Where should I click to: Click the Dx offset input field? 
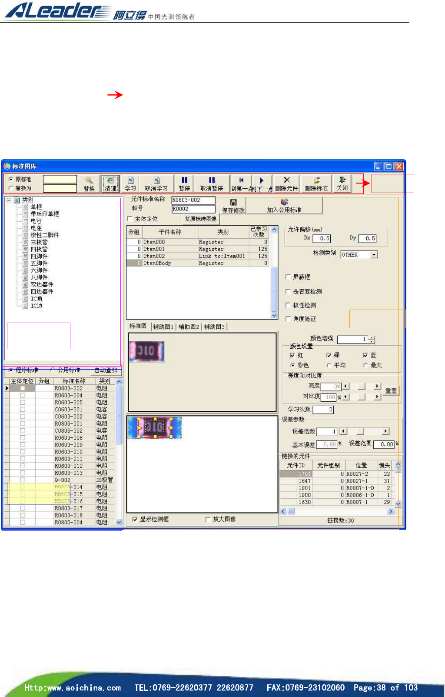[x=322, y=238]
